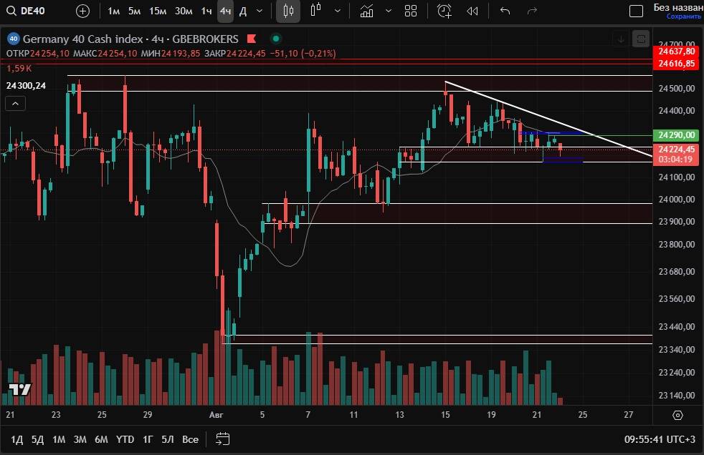Click the add symbol plus icon
The height and width of the screenshot is (455, 704).
pos(83,11)
